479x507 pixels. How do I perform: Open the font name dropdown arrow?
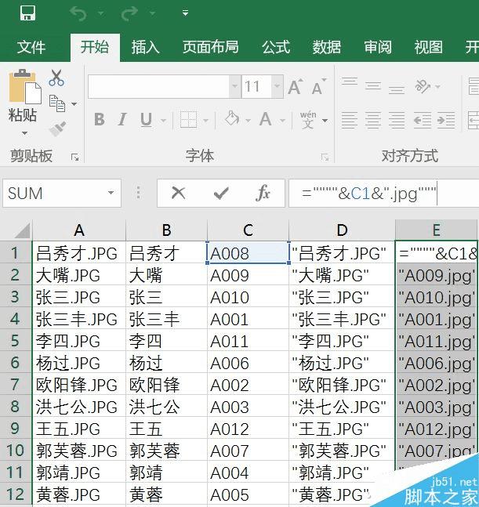coord(235,86)
